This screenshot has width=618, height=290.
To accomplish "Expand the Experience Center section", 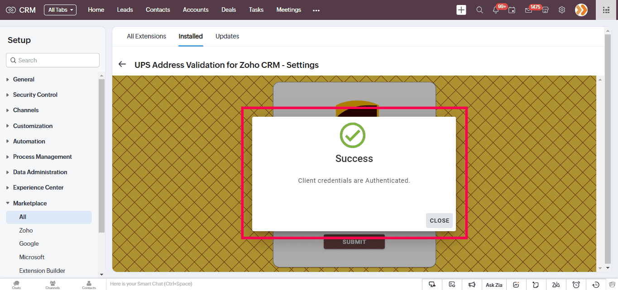I will click(38, 187).
